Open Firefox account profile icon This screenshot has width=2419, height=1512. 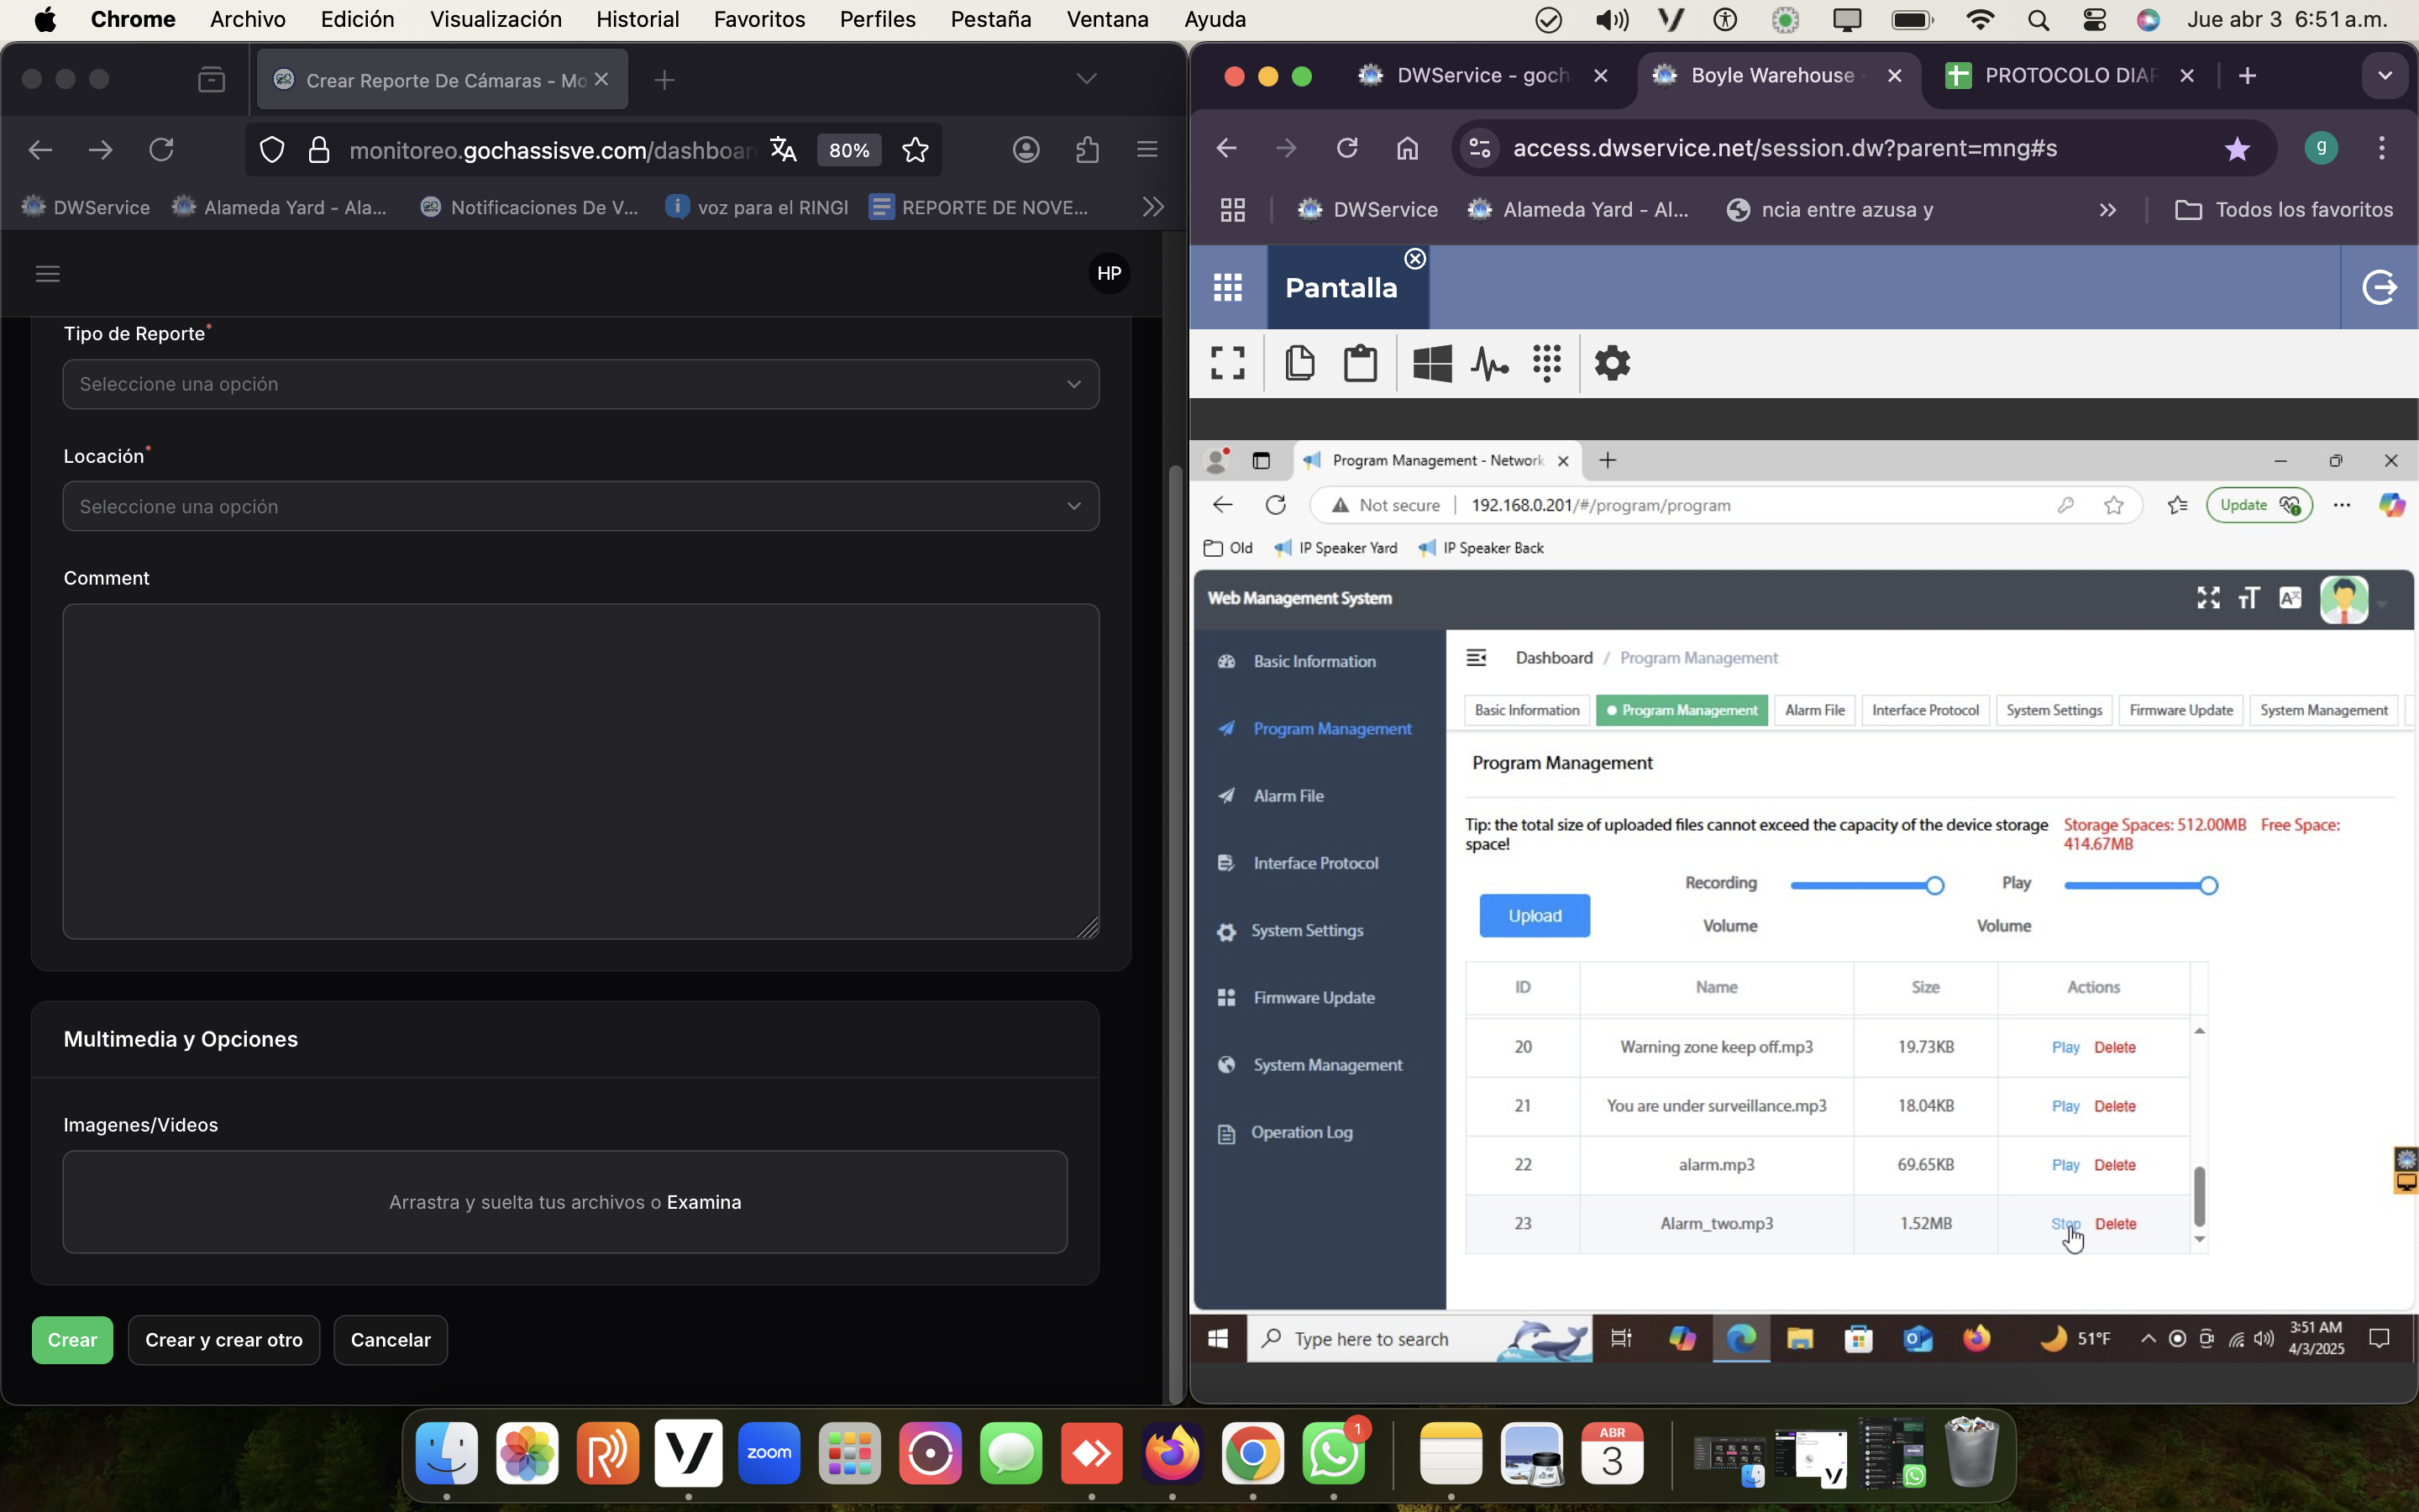(x=1026, y=150)
